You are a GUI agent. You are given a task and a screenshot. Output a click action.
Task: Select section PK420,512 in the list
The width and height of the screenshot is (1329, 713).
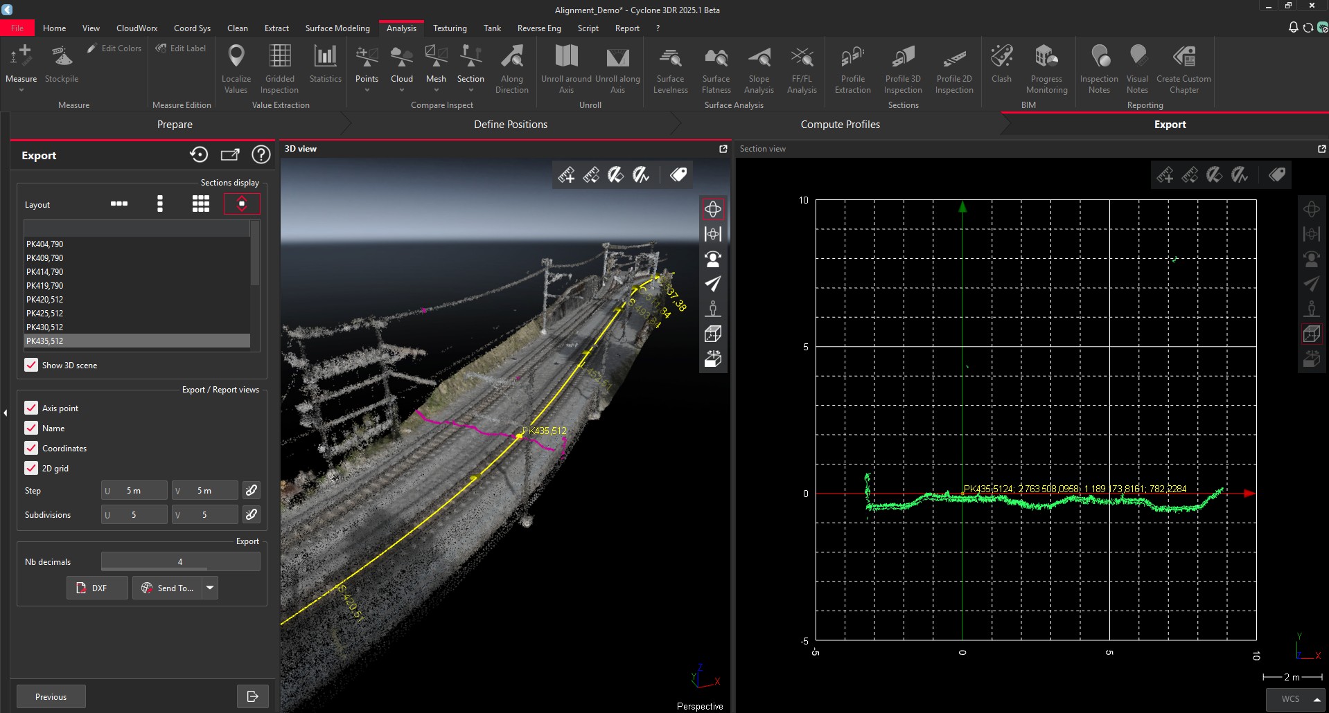pos(45,299)
